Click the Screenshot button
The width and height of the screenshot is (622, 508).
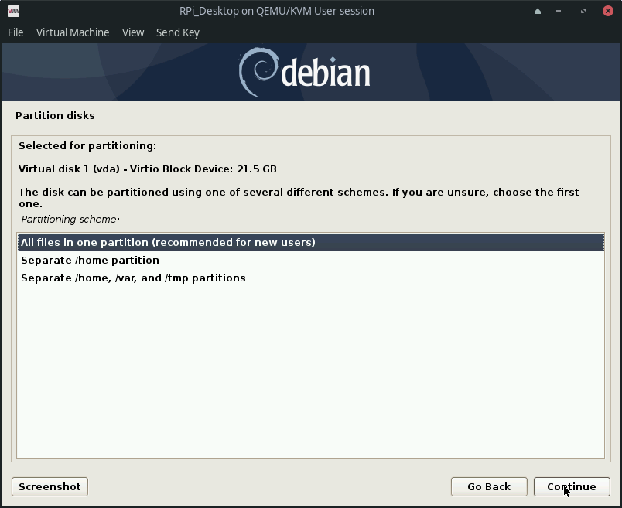[50, 486]
